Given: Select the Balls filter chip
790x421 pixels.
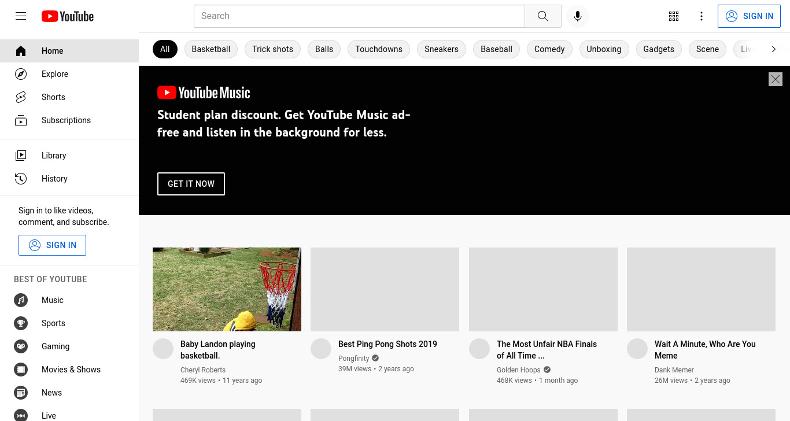Looking at the screenshot, I should tap(324, 49).
